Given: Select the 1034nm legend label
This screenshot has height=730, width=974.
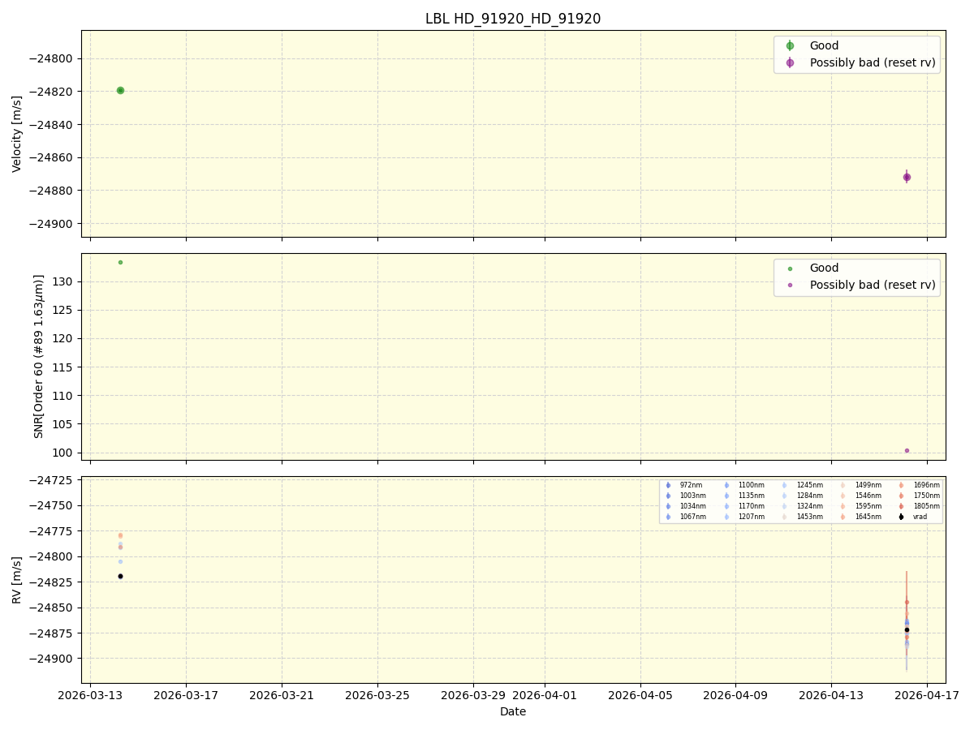Looking at the screenshot, I should point(692,506).
